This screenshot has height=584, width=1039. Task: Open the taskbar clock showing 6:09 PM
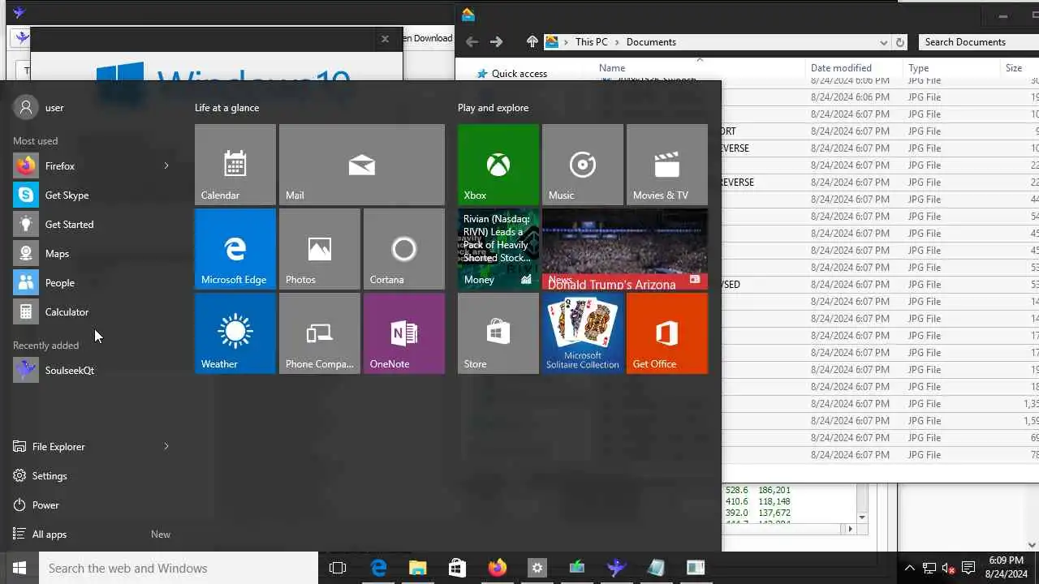point(1007,567)
